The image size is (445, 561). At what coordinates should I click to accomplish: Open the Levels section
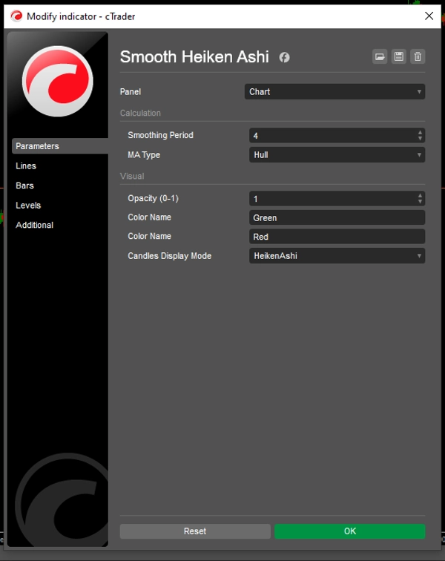pos(28,206)
